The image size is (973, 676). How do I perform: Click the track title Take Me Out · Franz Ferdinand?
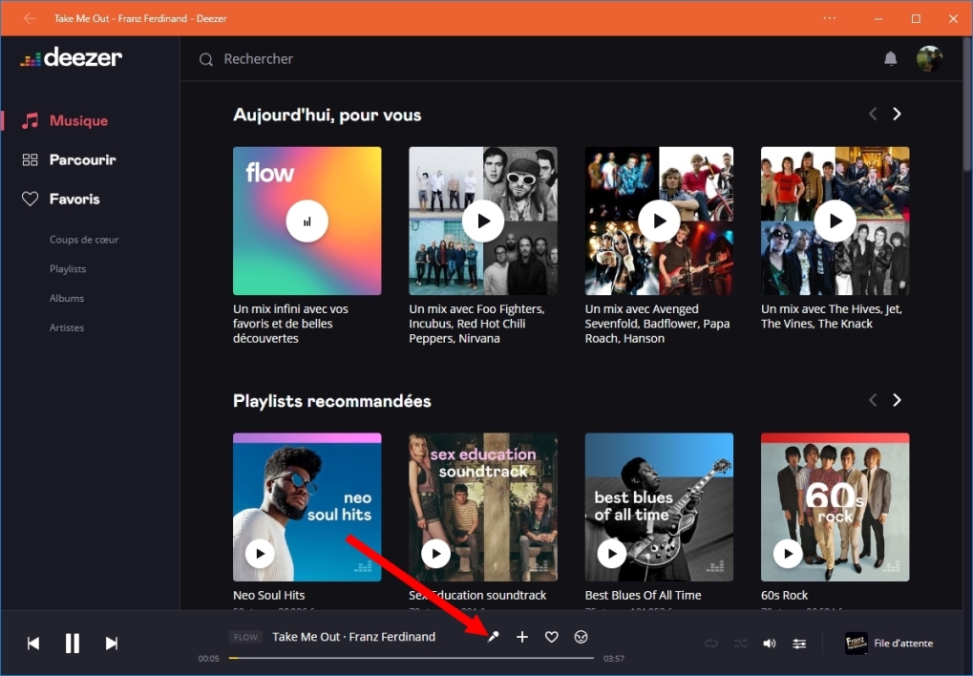353,637
